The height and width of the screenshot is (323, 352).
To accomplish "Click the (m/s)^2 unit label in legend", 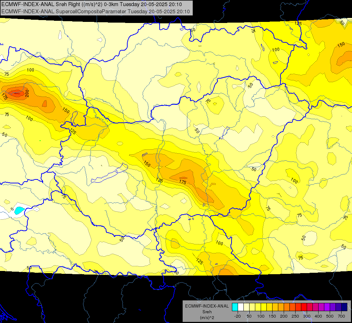I will 207,318.
